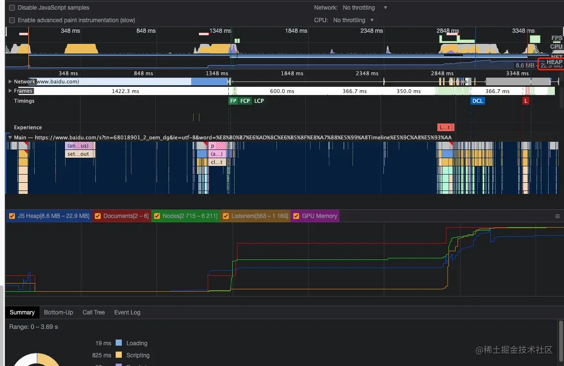564x366 pixels.
Task: Click 19 ms Loading value
Action: click(x=103, y=343)
